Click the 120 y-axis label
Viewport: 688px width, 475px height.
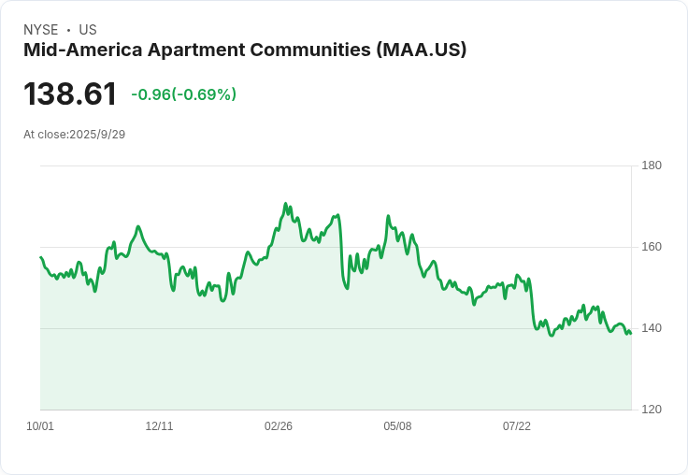point(652,410)
